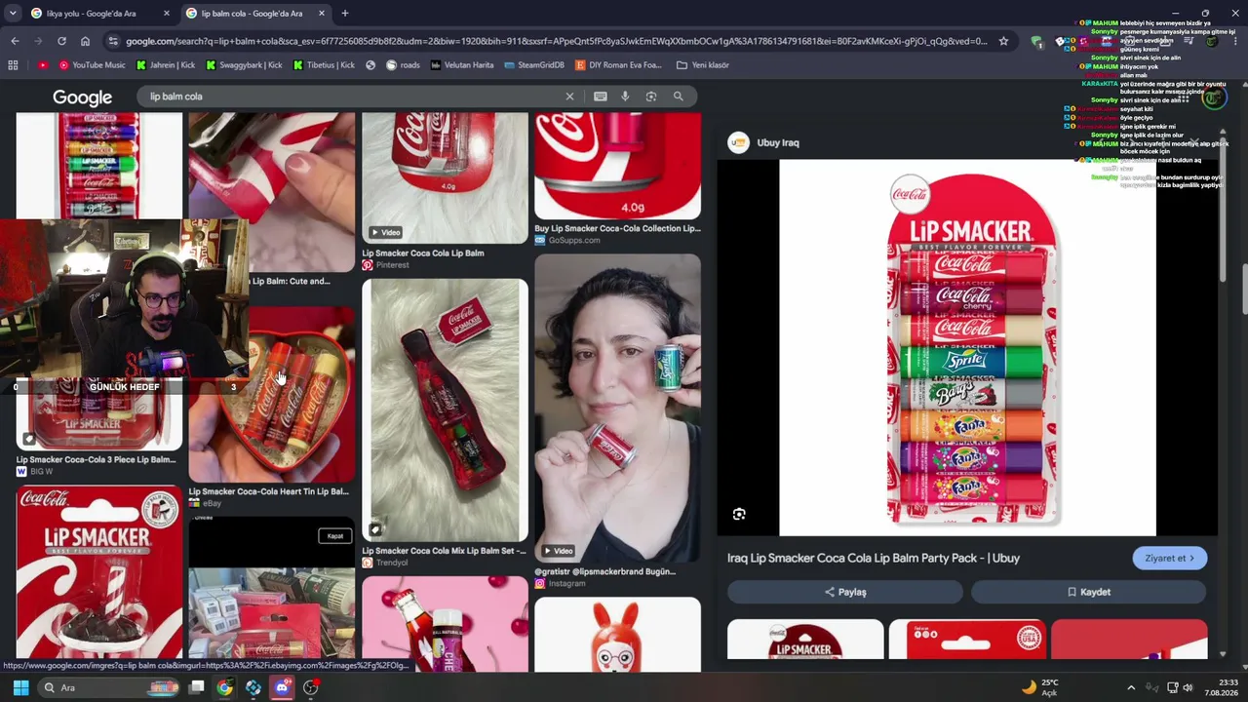Open the 'Buy Lip Smacker Coca-Cola Collection' result

617,229
